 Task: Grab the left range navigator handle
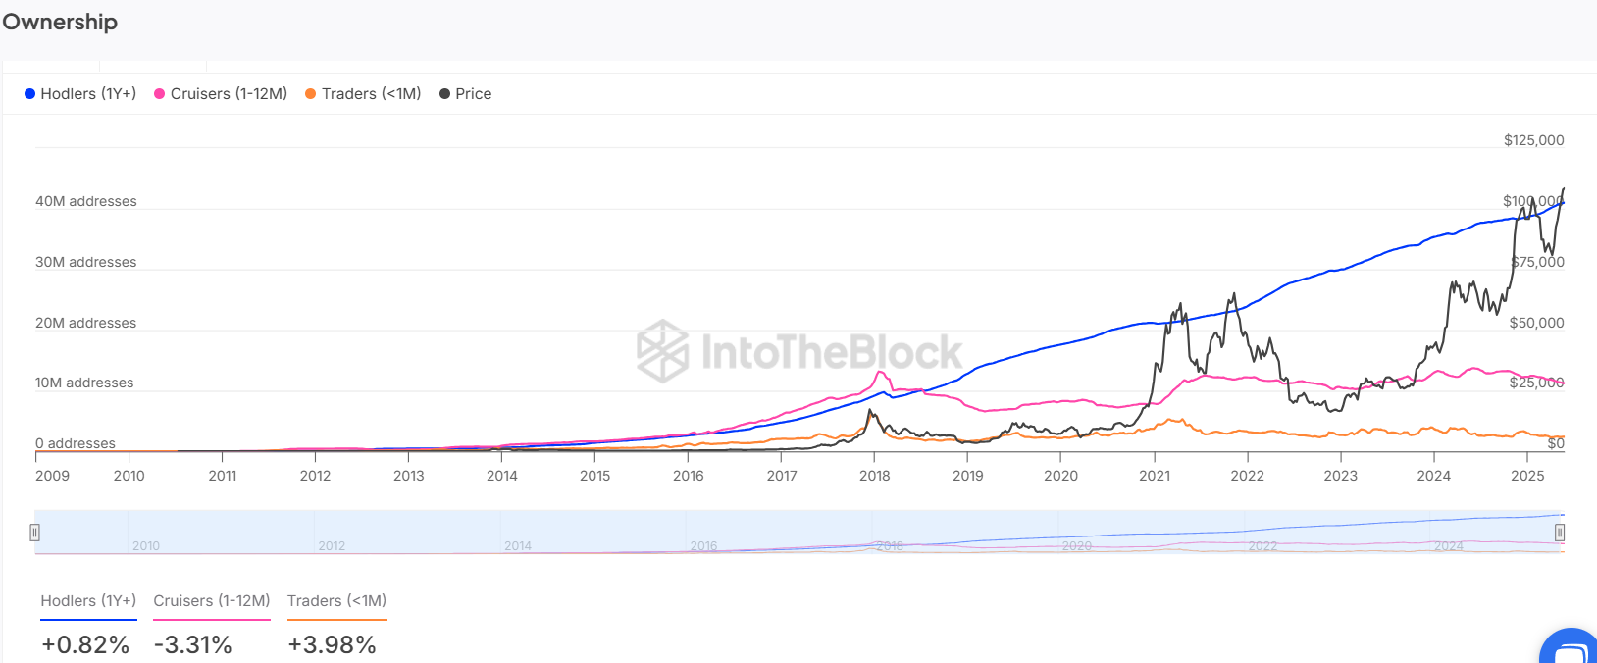35,533
